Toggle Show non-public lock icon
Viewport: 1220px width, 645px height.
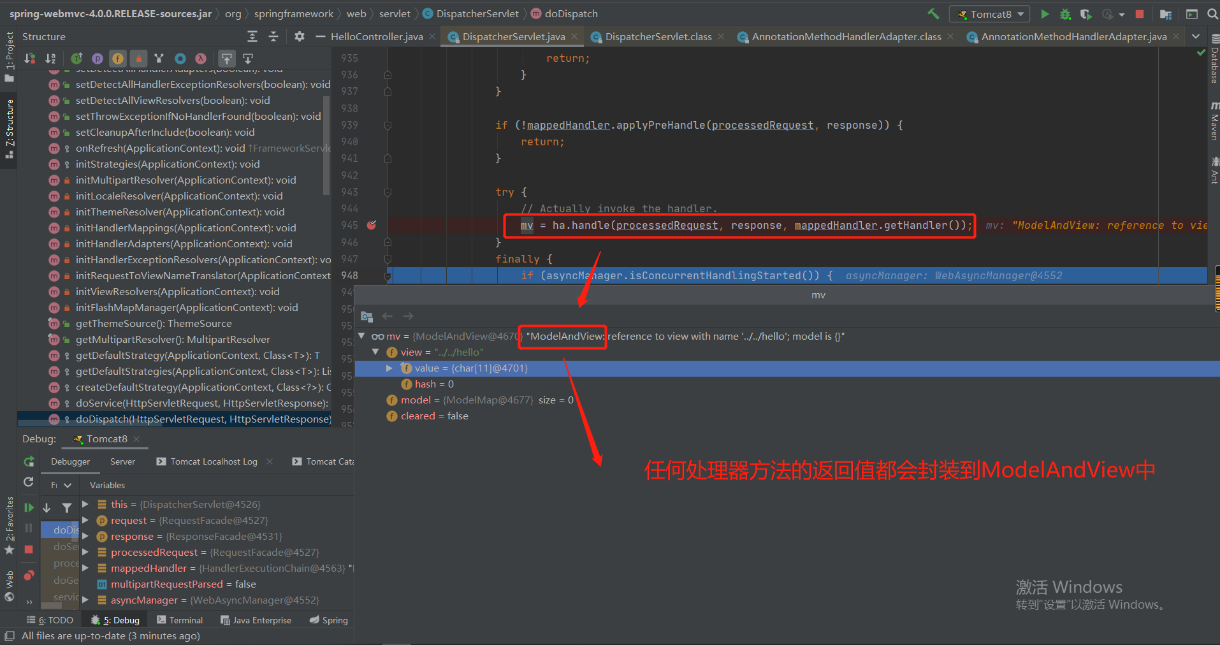pyautogui.click(x=138, y=59)
